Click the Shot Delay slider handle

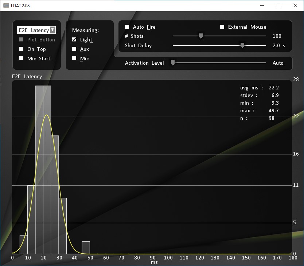click(x=242, y=45)
